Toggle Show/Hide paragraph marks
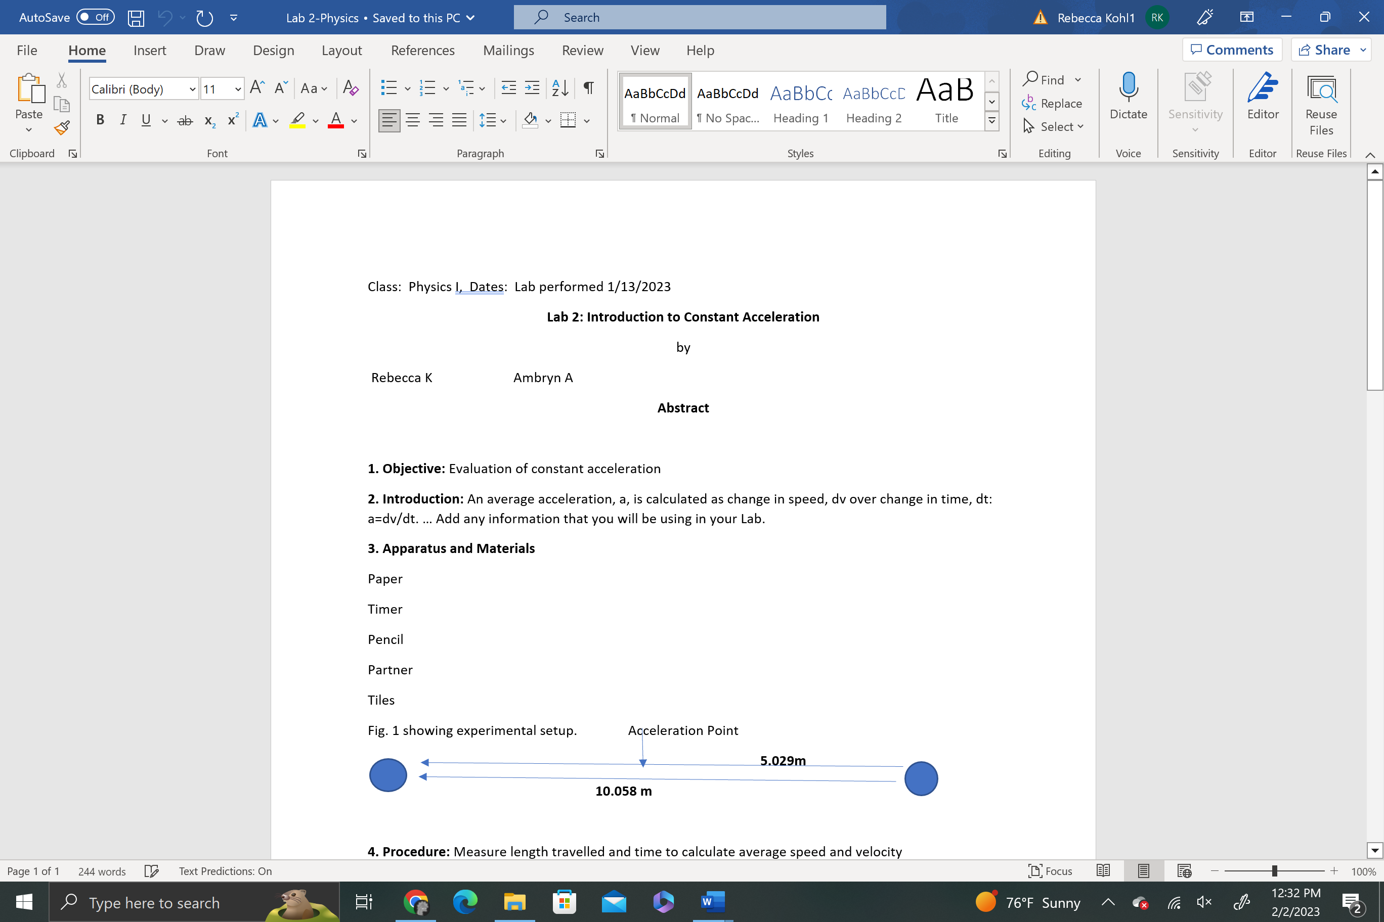The width and height of the screenshot is (1384, 922). click(588, 88)
